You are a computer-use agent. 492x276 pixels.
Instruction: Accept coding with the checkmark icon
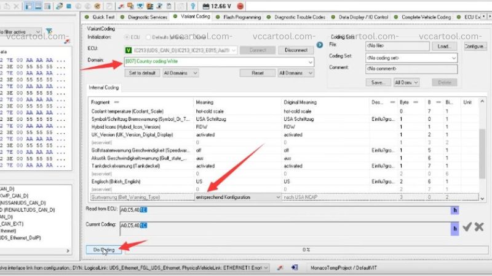(467, 227)
